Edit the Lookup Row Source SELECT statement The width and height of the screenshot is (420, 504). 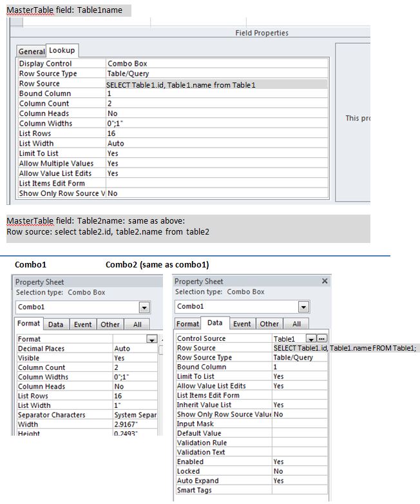[217, 84]
